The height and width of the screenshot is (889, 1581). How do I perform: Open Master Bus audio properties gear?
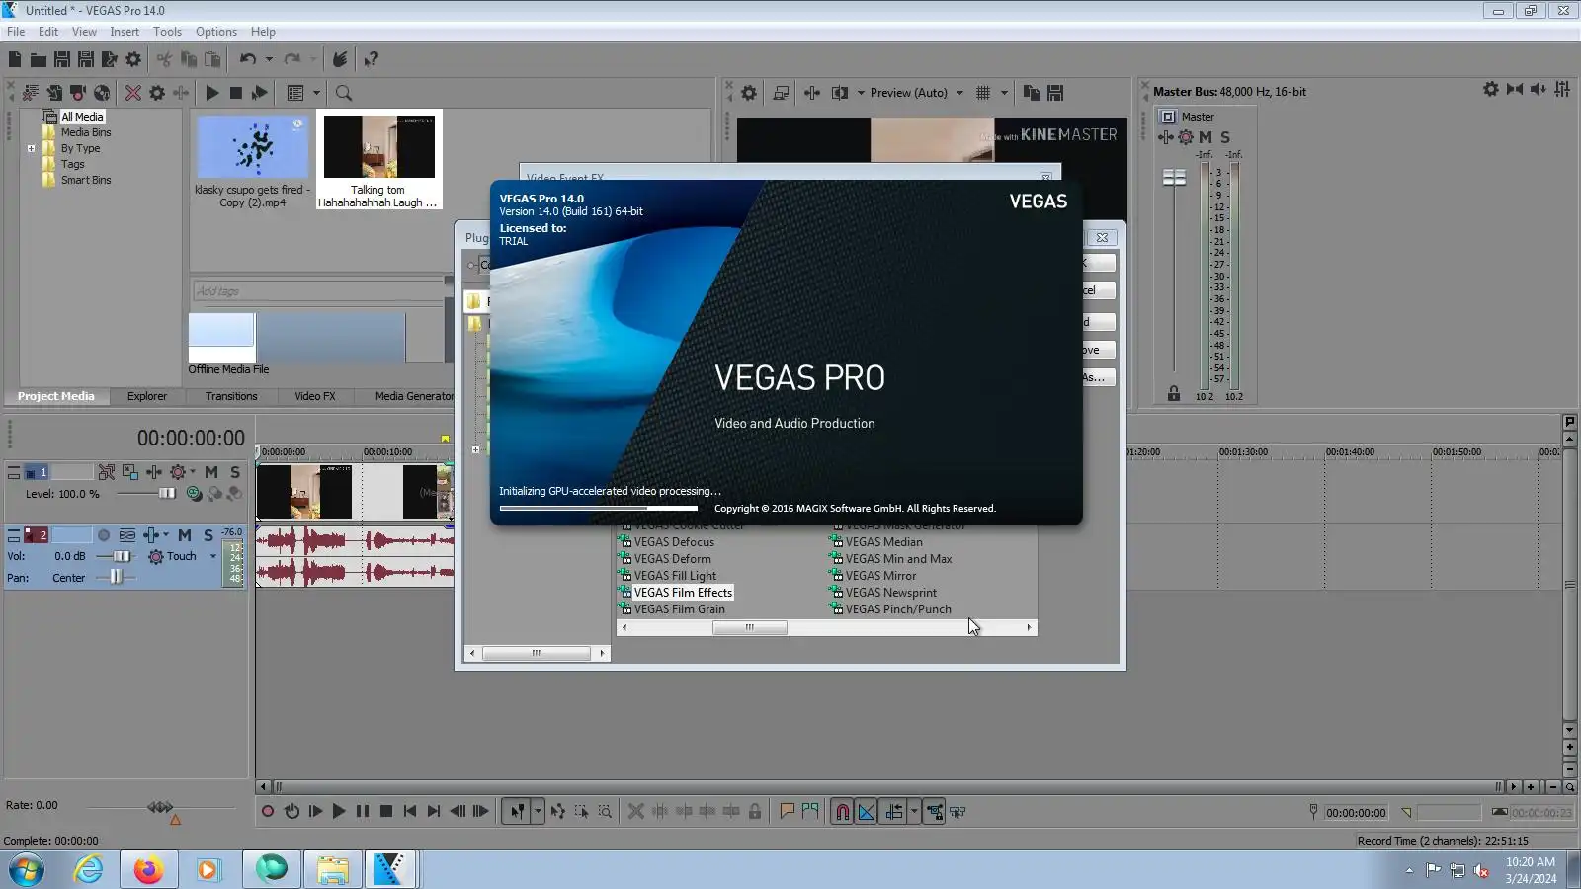tap(1490, 90)
